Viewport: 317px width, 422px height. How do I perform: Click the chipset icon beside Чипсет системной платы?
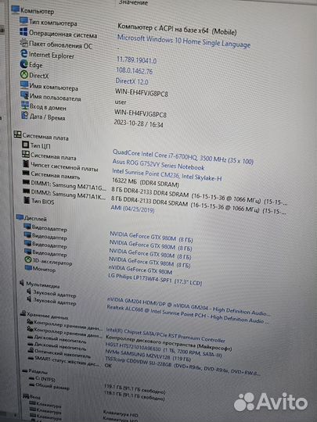(26, 163)
